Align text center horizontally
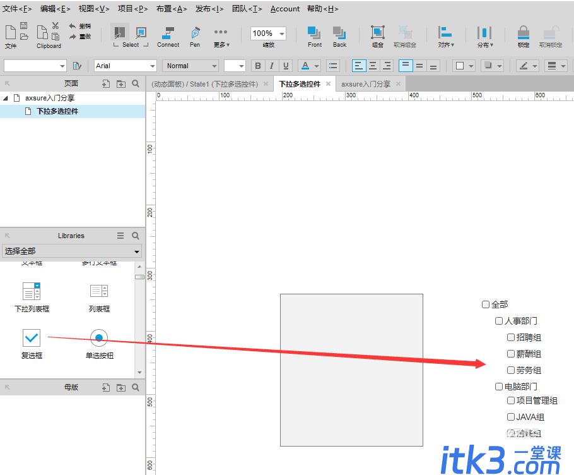 (x=373, y=66)
